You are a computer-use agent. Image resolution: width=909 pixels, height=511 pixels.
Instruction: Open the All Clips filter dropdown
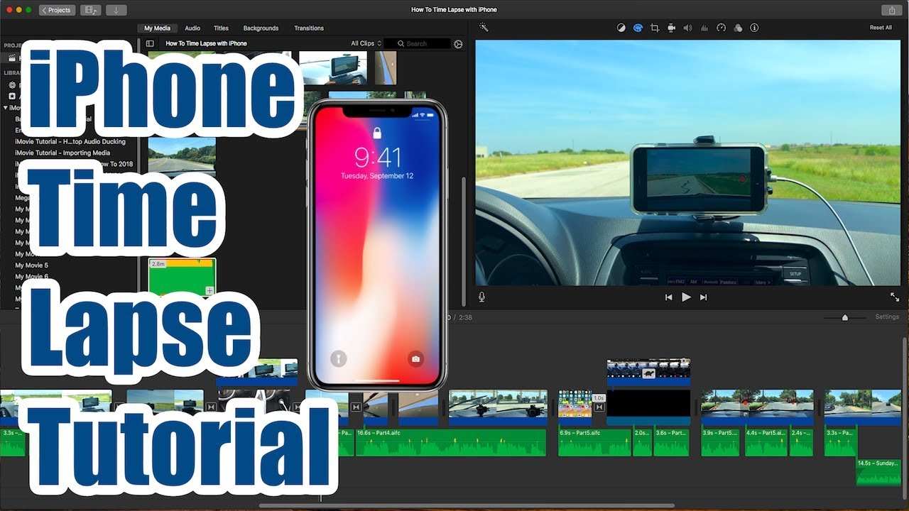pyautogui.click(x=366, y=43)
